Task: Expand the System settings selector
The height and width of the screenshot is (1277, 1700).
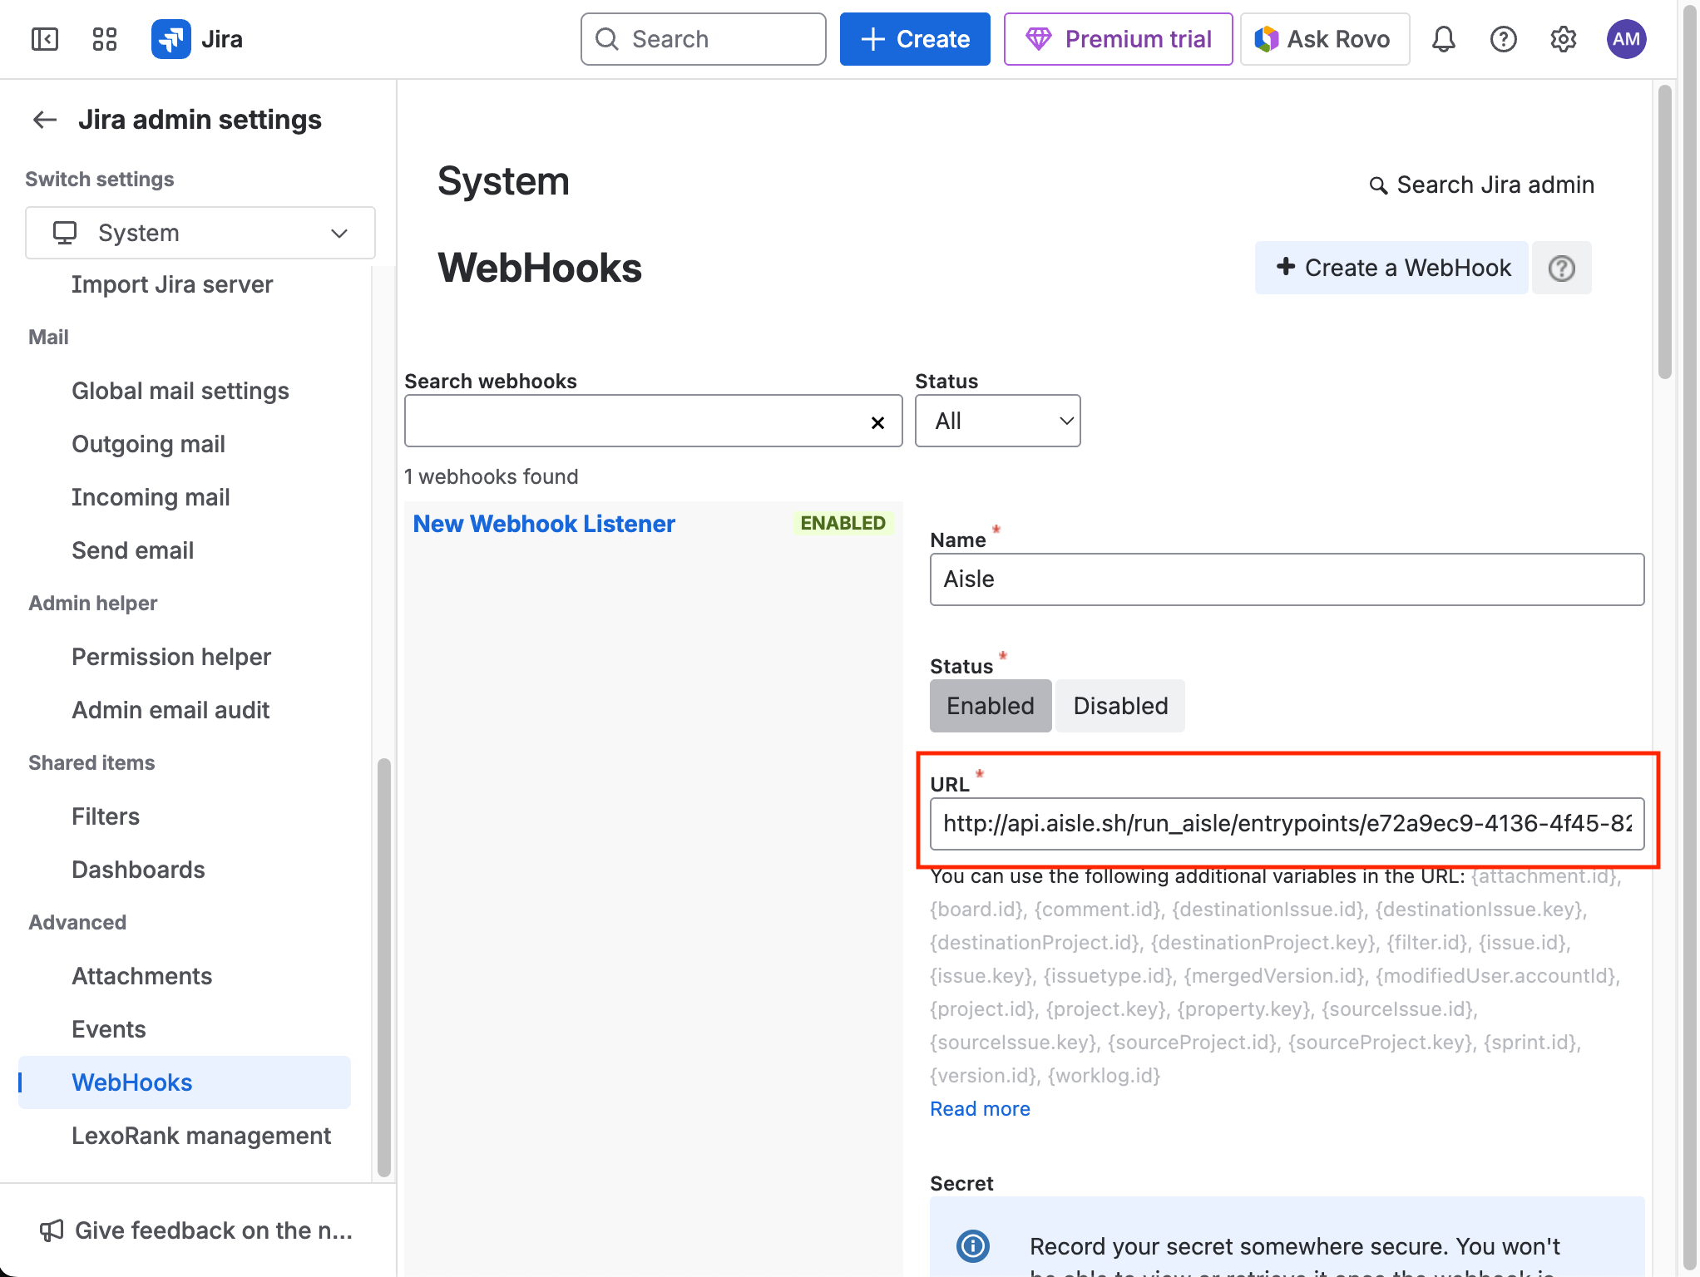Action: 200,233
